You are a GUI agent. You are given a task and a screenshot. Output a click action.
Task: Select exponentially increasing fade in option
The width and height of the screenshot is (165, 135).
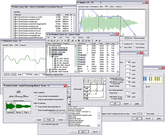(x=36, y=99)
